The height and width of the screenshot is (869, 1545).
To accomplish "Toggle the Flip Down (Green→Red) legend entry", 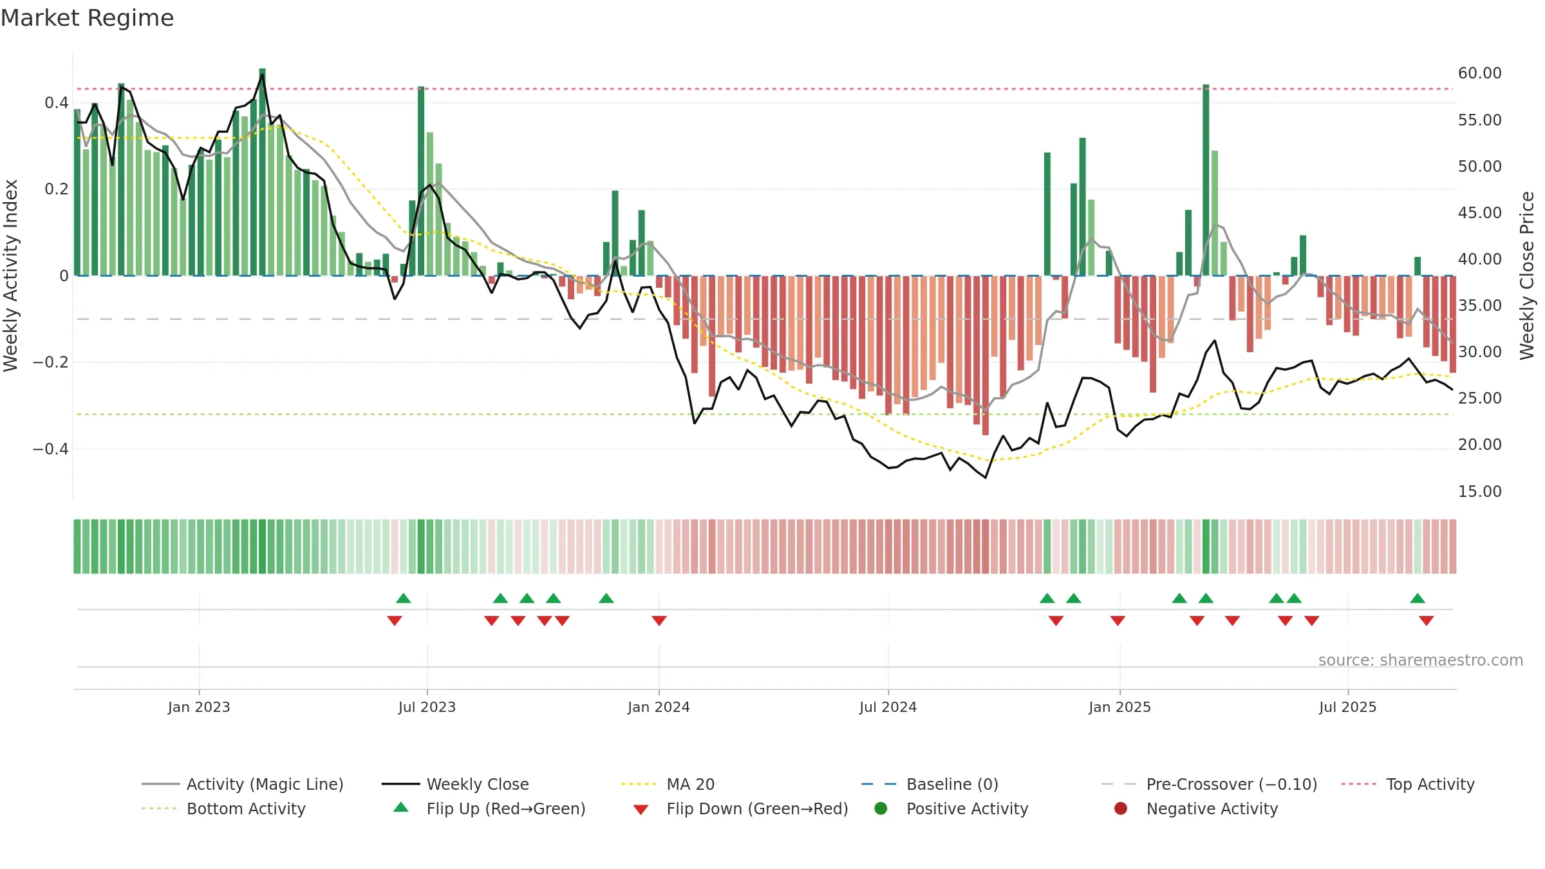I will (x=740, y=808).
